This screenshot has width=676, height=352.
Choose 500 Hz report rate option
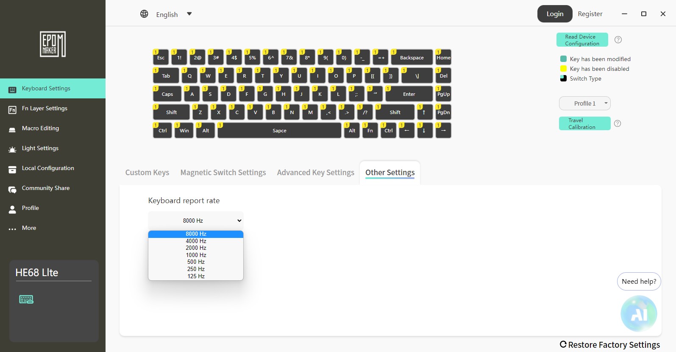(x=196, y=262)
